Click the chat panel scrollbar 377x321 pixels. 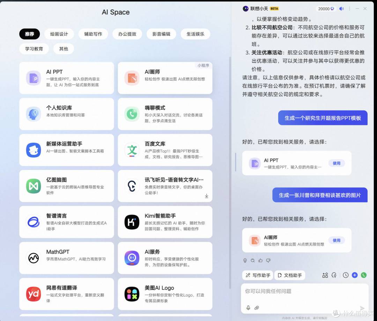point(236,162)
